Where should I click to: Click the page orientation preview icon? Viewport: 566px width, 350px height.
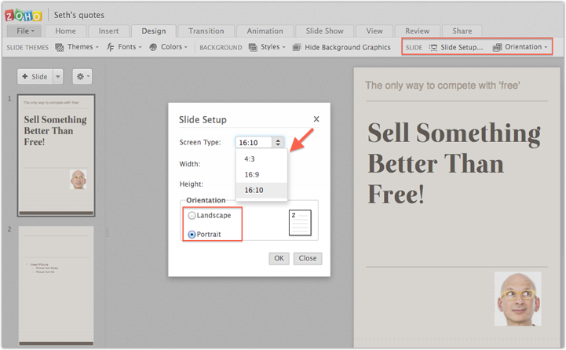(x=300, y=223)
